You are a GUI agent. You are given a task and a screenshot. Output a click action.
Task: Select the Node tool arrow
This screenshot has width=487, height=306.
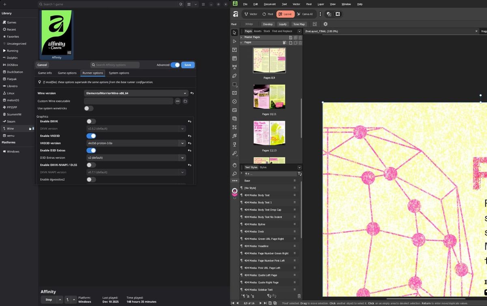(235, 41)
